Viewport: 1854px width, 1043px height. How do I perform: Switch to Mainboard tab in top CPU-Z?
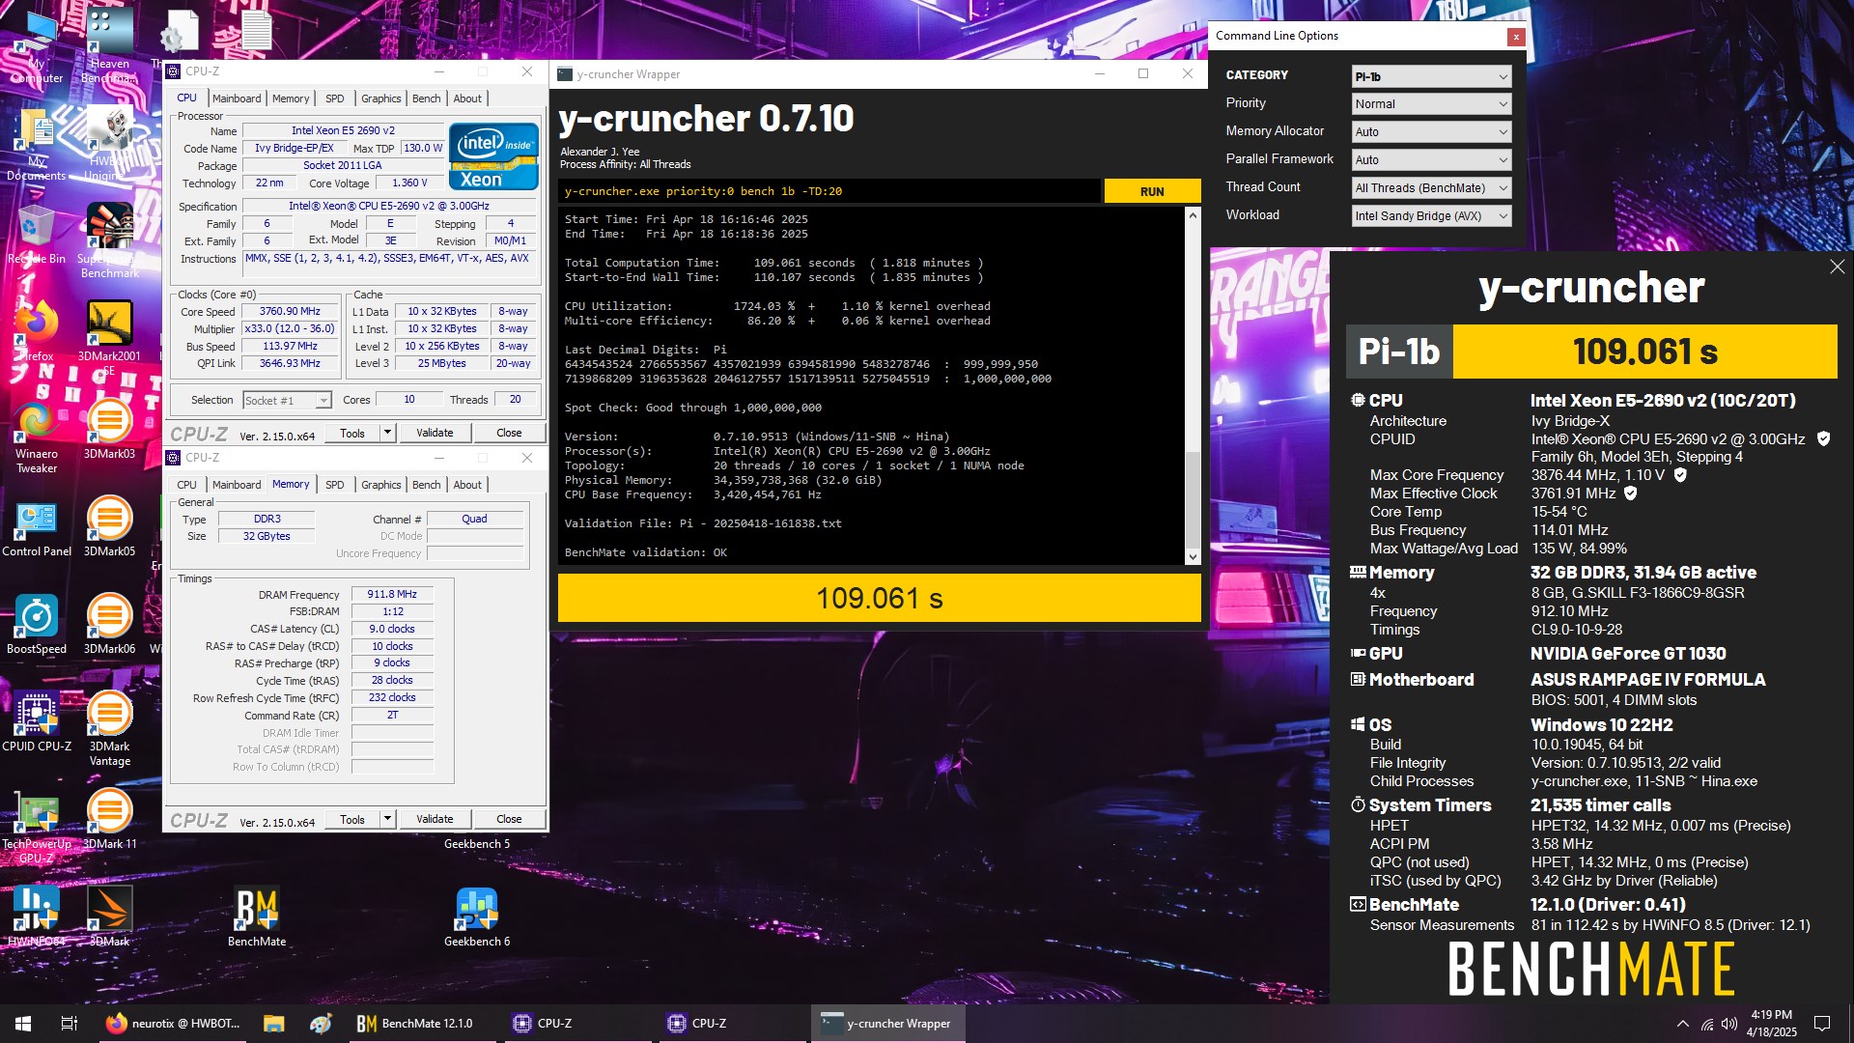[x=237, y=99]
